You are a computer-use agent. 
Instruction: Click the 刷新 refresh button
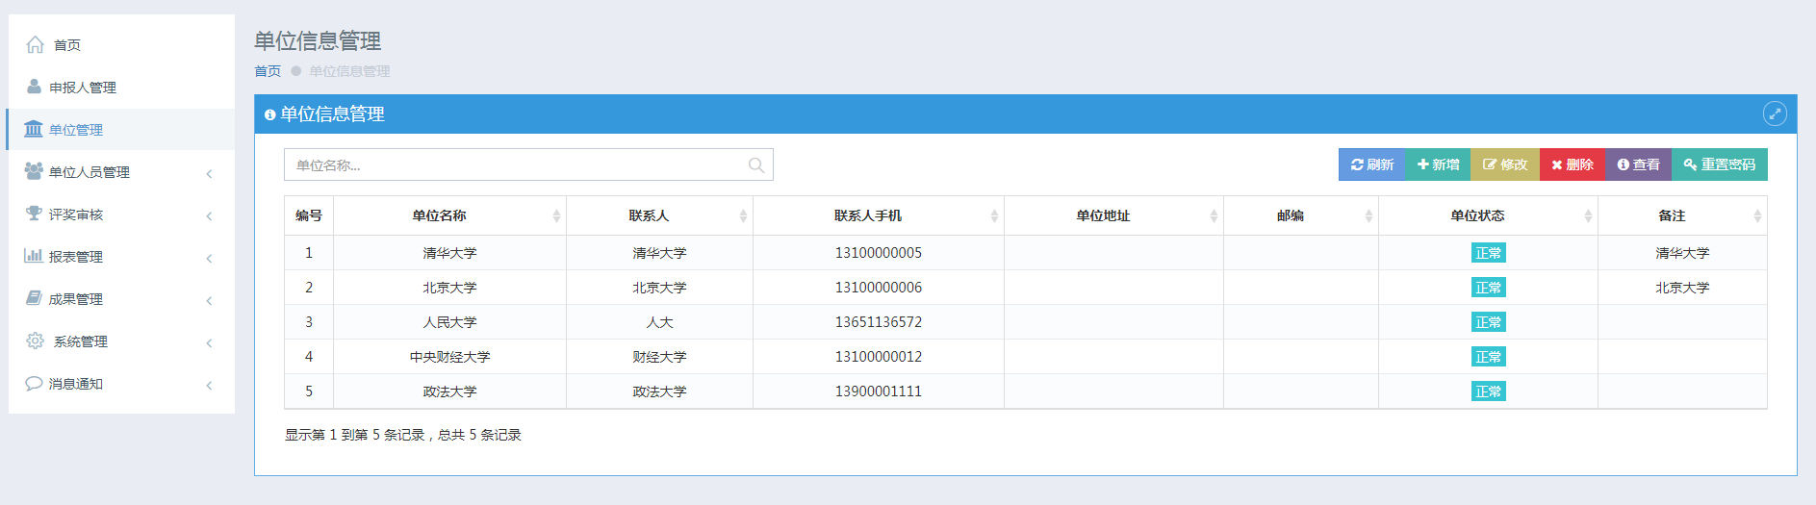click(1371, 164)
